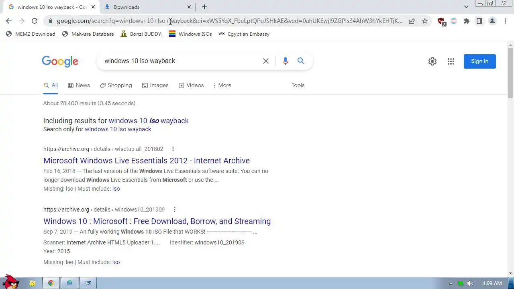514x289 pixels.
Task: Open the tab search chevron dropdown
Action: [x=466, y=7]
